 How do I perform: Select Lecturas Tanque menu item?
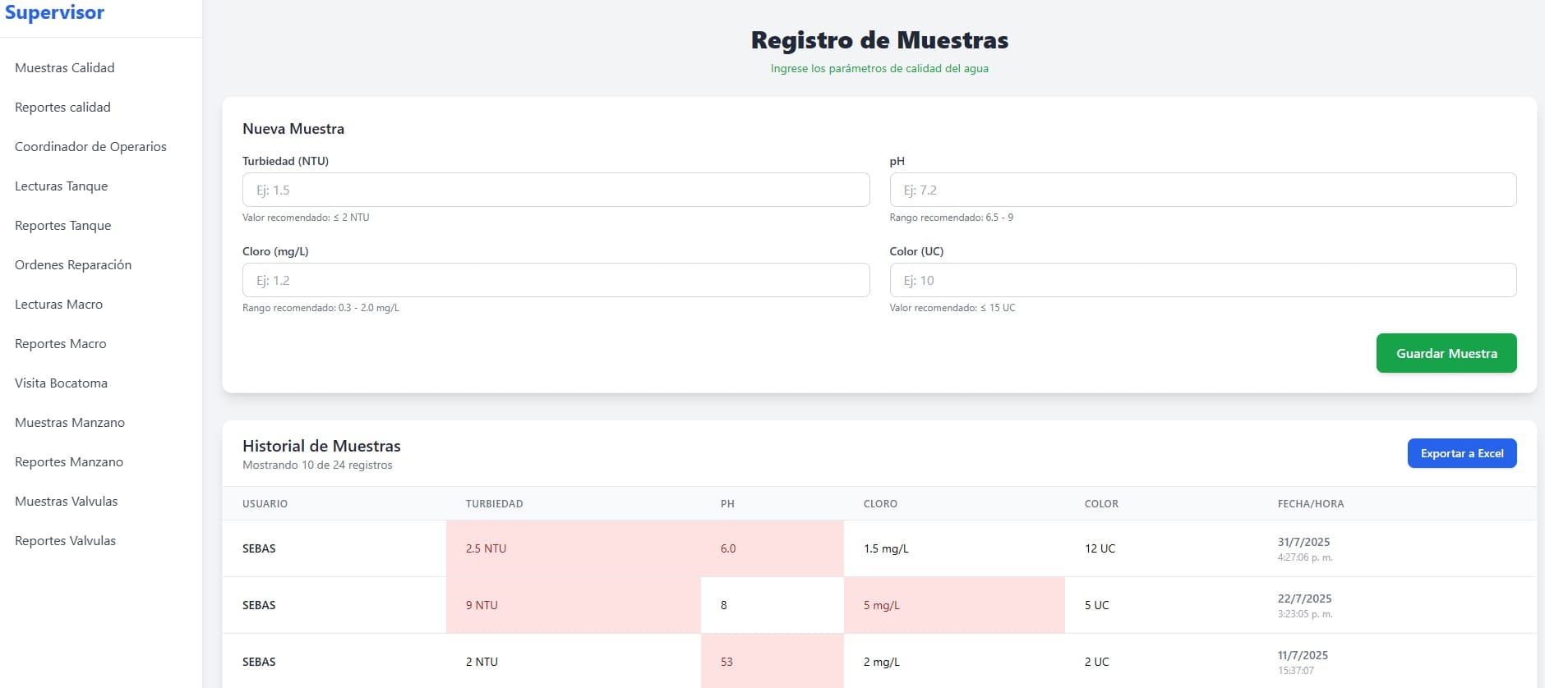click(62, 186)
